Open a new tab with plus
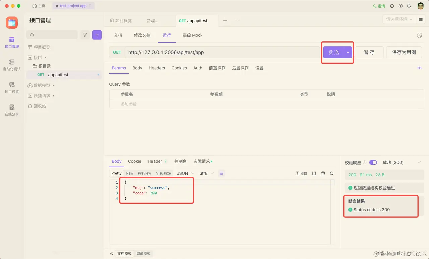Viewport: 429px width, 259px height. click(225, 20)
